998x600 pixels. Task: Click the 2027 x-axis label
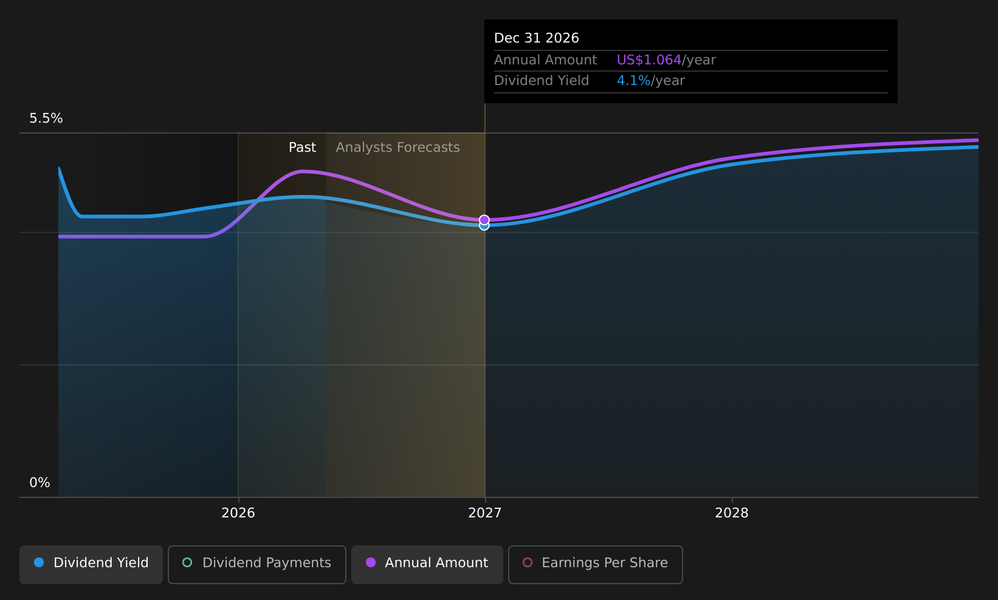tap(485, 513)
